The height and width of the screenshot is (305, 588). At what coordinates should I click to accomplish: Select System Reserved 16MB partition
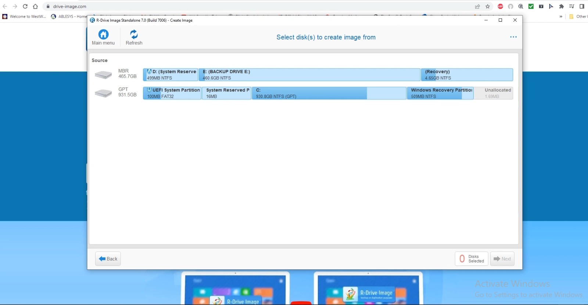[227, 93]
